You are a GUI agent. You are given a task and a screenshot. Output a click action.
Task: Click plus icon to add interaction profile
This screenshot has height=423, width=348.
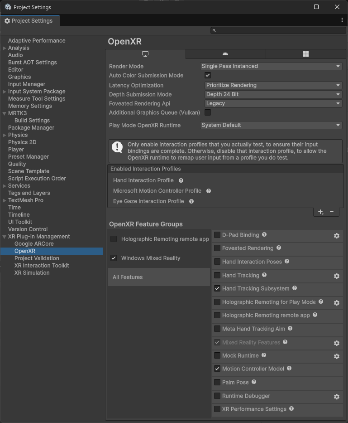pyautogui.click(x=320, y=212)
